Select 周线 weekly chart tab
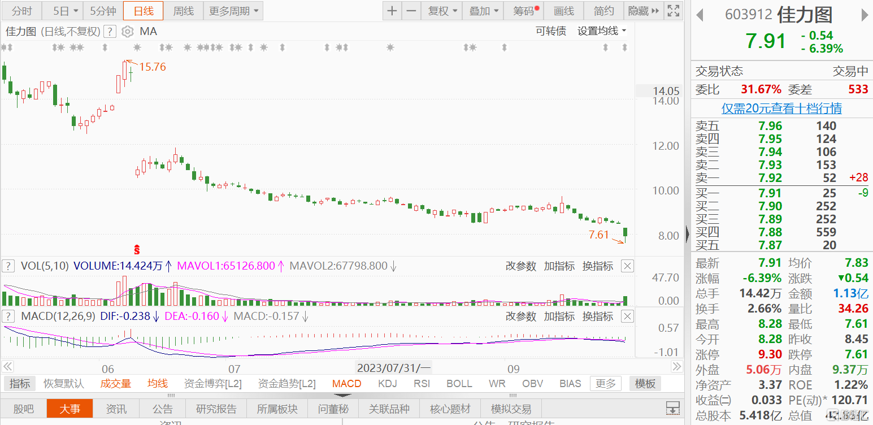Image resolution: width=873 pixels, height=425 pixels. 184,11
